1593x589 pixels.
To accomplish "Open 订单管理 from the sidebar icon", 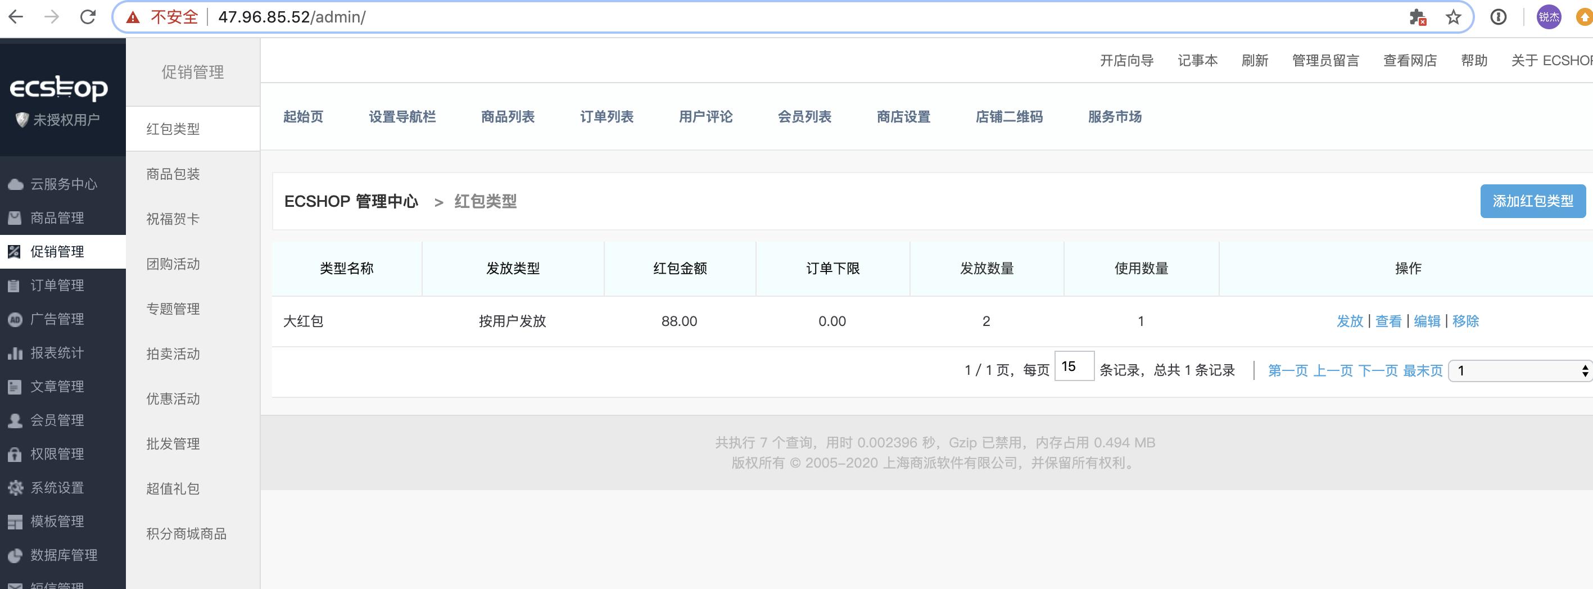I will click(x=15, y=286).
